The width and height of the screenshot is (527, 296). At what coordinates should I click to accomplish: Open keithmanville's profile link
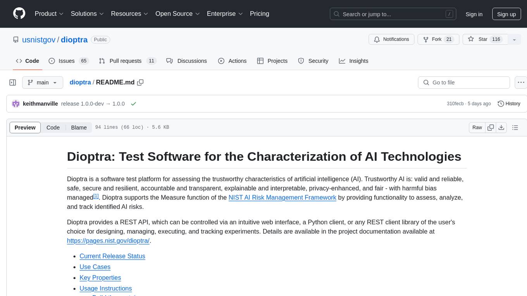coord(41,104)
